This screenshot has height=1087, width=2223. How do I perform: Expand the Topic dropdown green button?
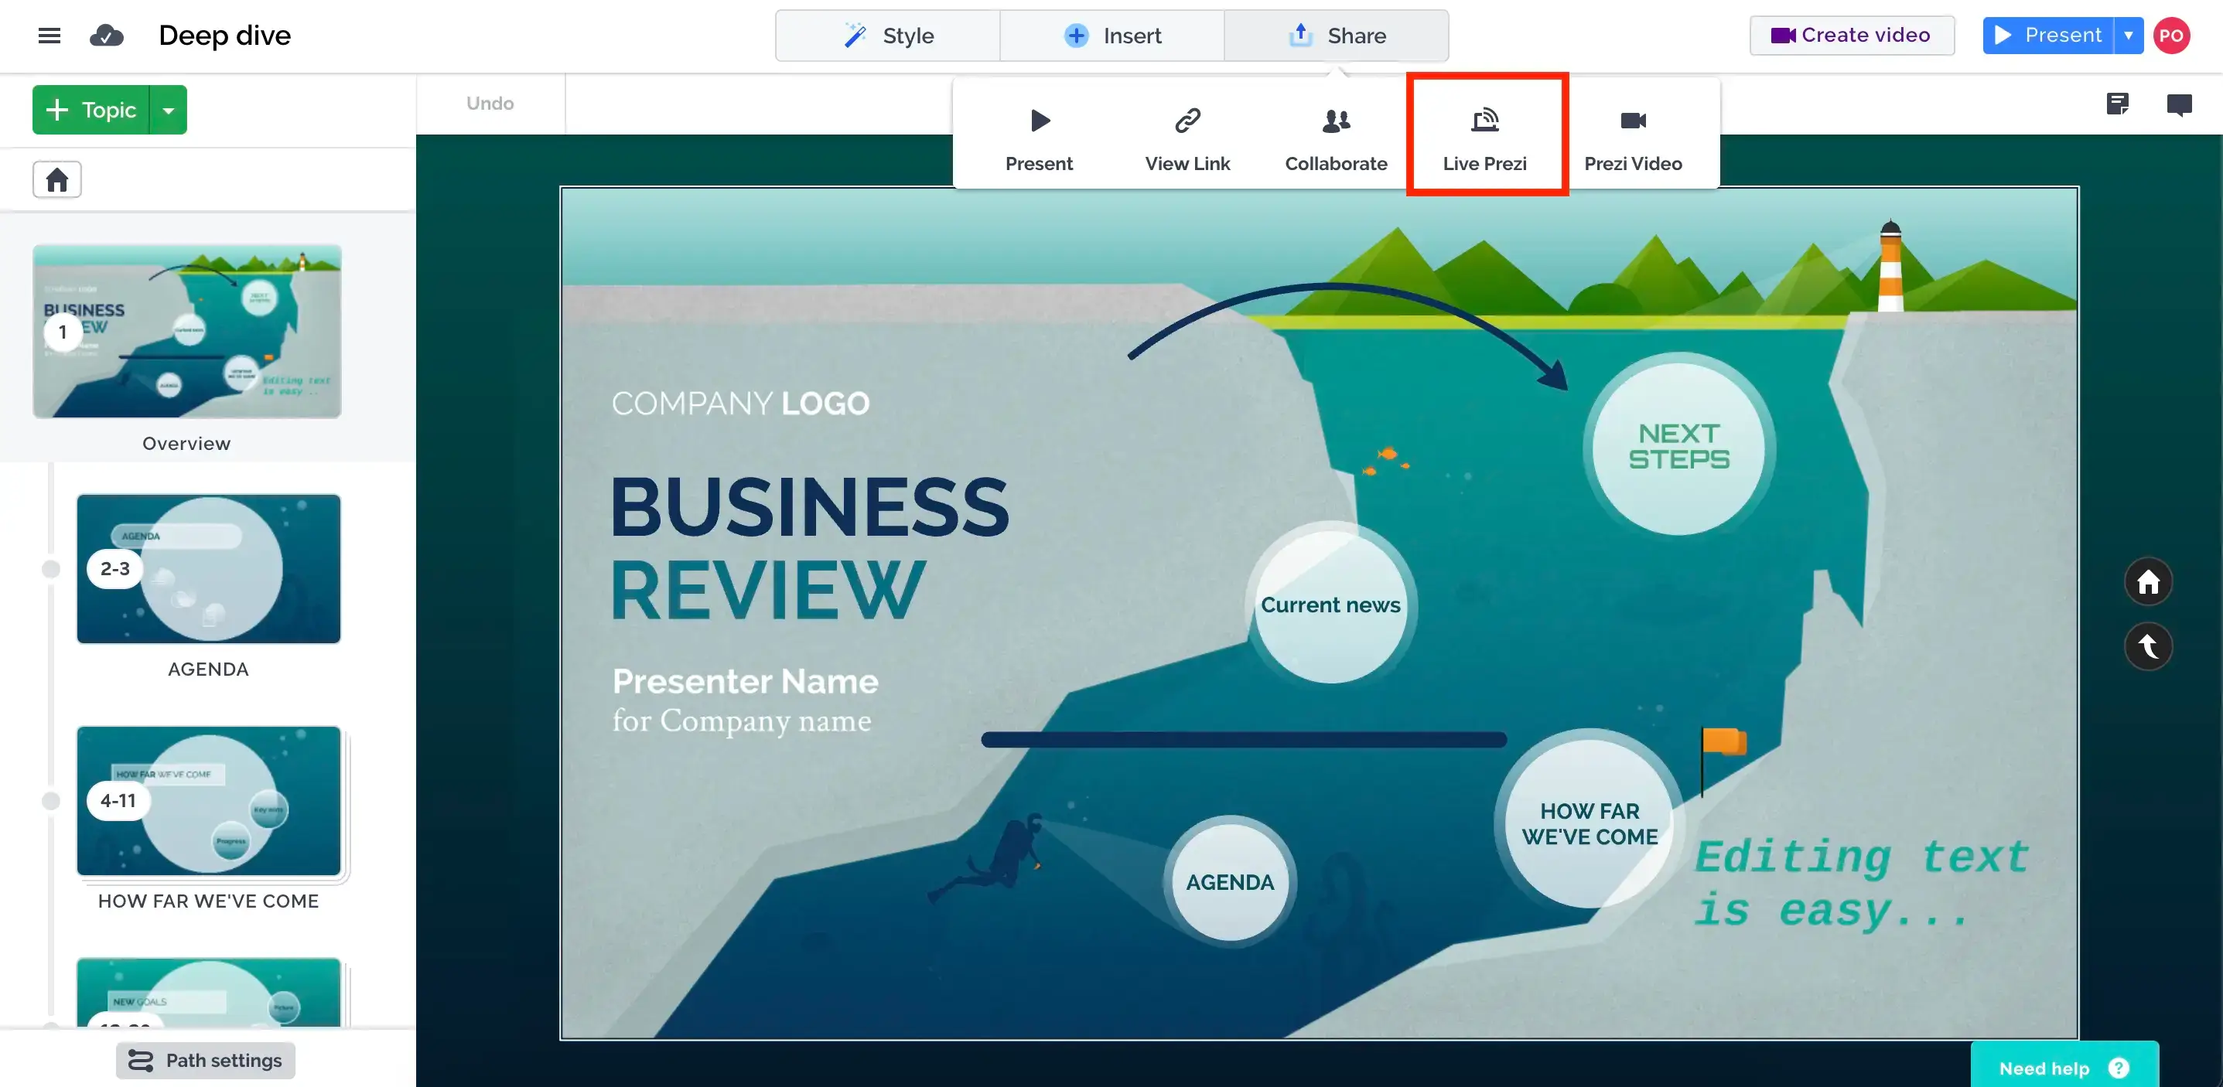(170, 109)
